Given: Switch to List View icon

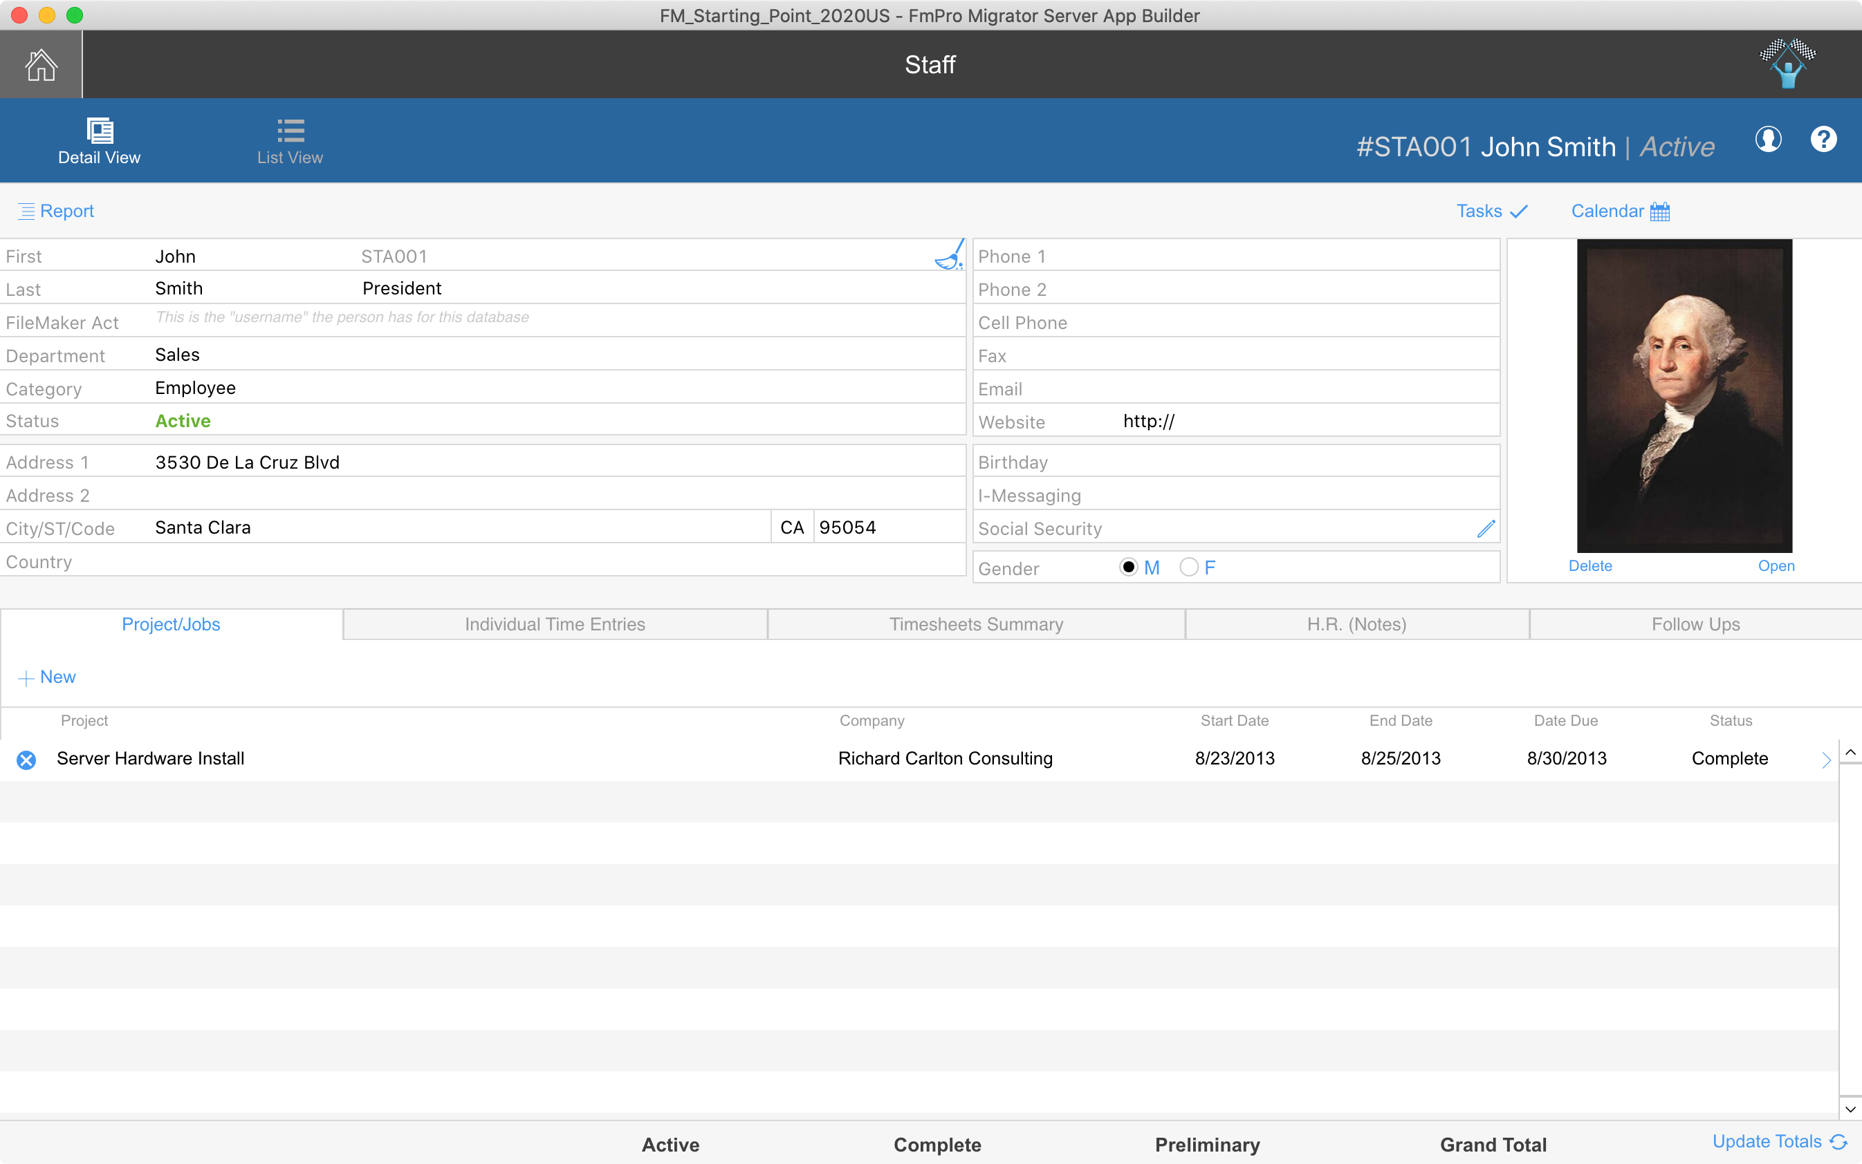Looking at the screenshot, I should tap(291, 131).
